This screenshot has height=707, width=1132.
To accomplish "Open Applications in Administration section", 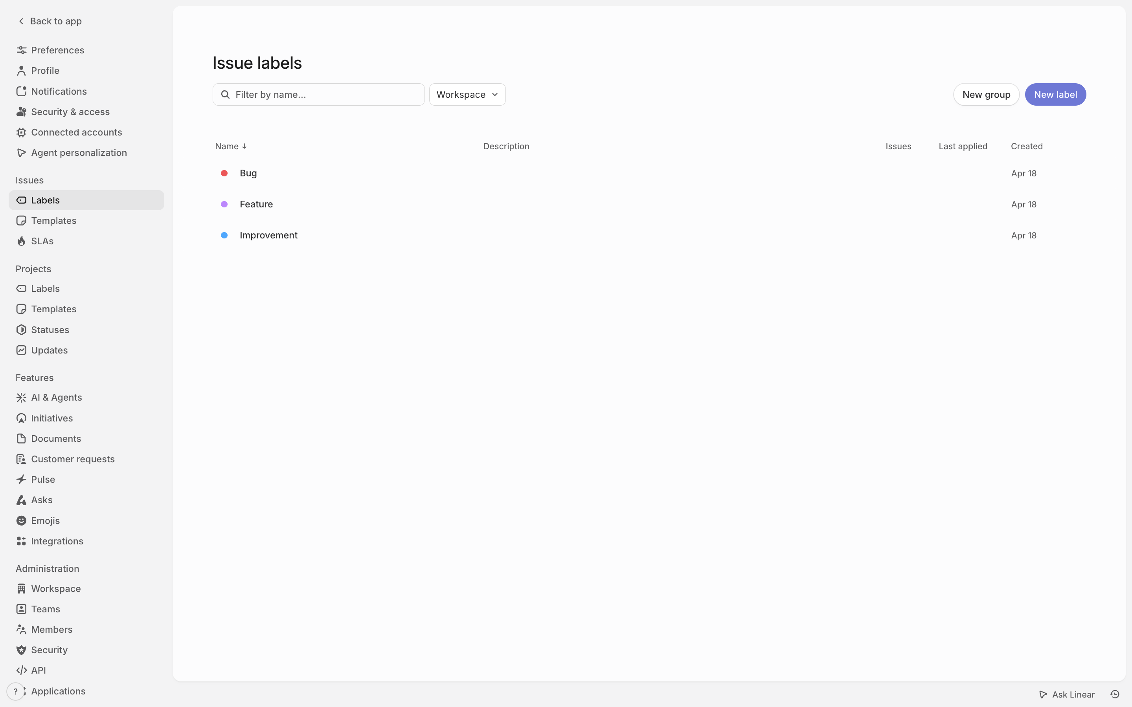I will coord(86,691).
